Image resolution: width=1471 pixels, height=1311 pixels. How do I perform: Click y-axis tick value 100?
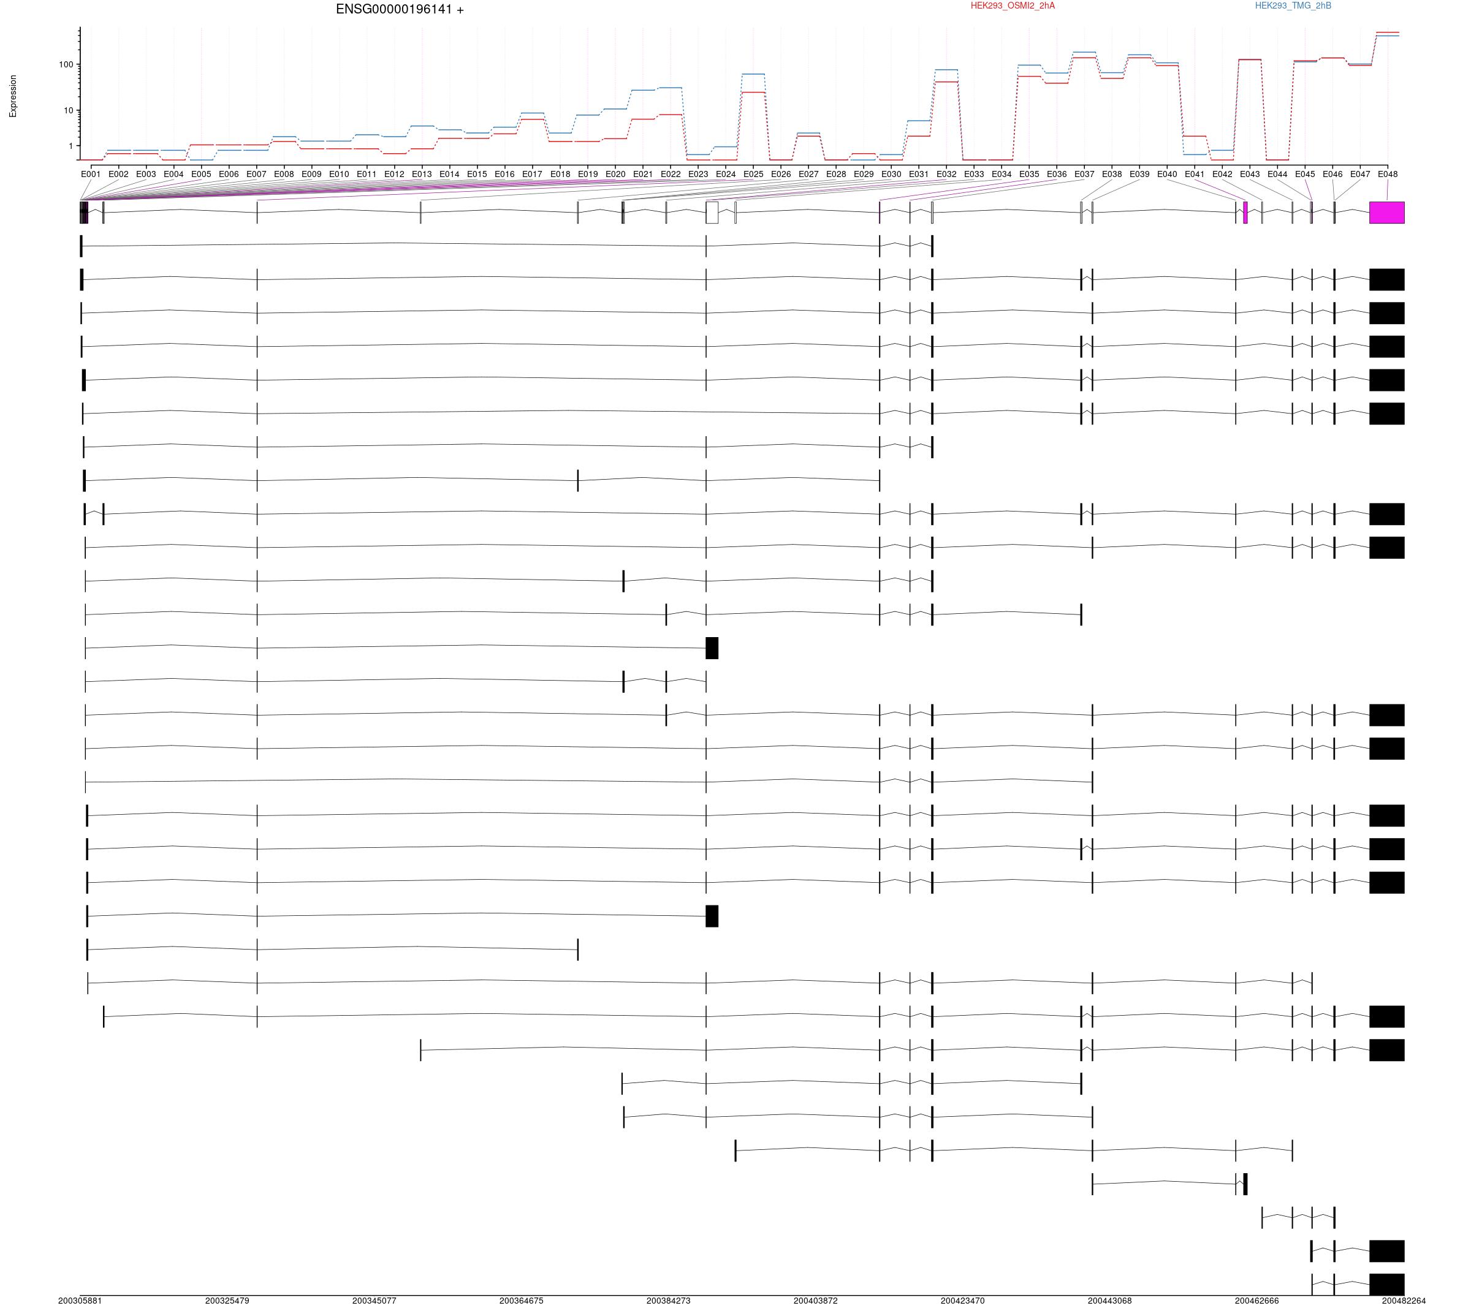[x=66, y=65]
